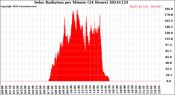Screen dimensions: 175x95
Task: Select the 16.2 y-axis value
Action: (169, 75)
